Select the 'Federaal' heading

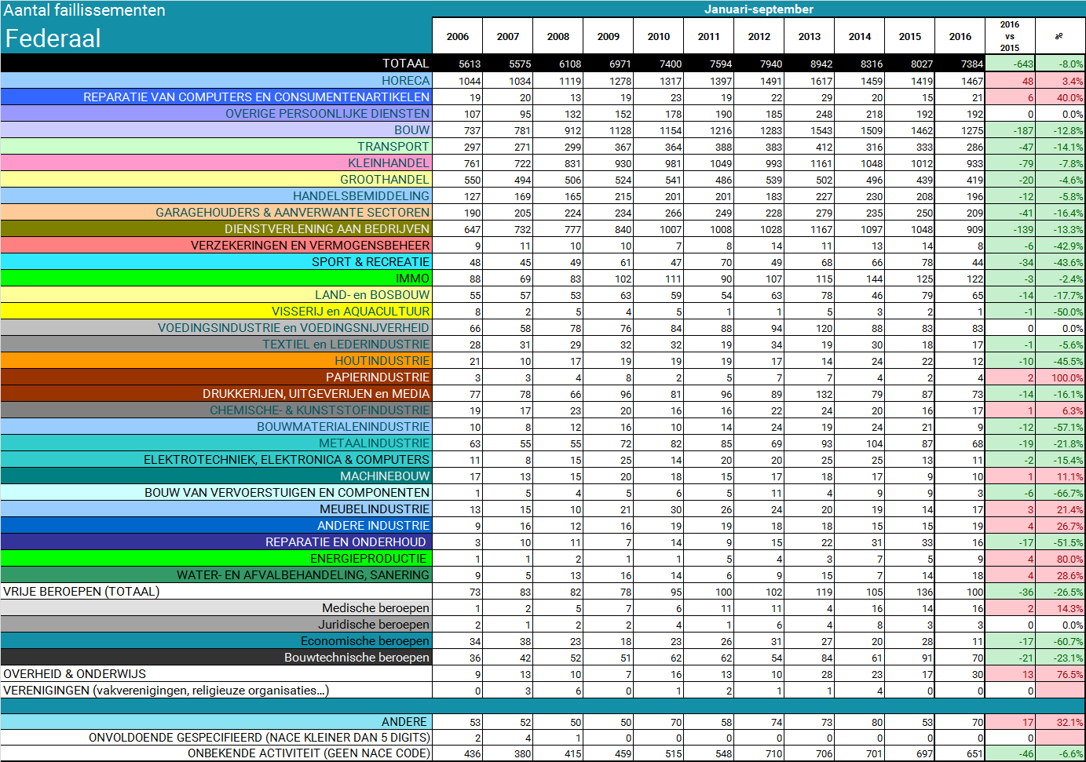click(x=53, y=38)
